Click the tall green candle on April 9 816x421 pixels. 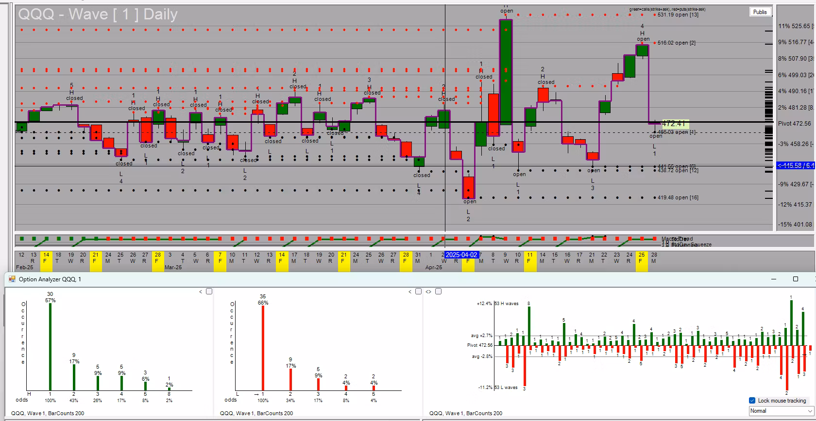point(506,72)
